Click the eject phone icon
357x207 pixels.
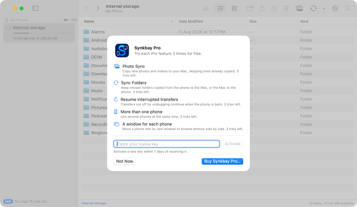click(206, 8)
